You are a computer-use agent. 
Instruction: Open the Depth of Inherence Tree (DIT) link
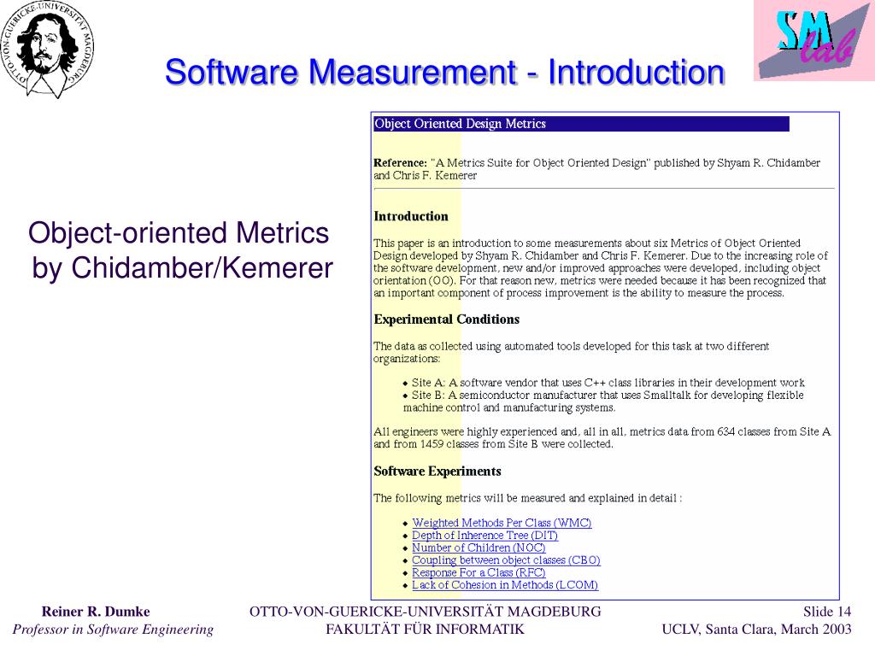485,536
